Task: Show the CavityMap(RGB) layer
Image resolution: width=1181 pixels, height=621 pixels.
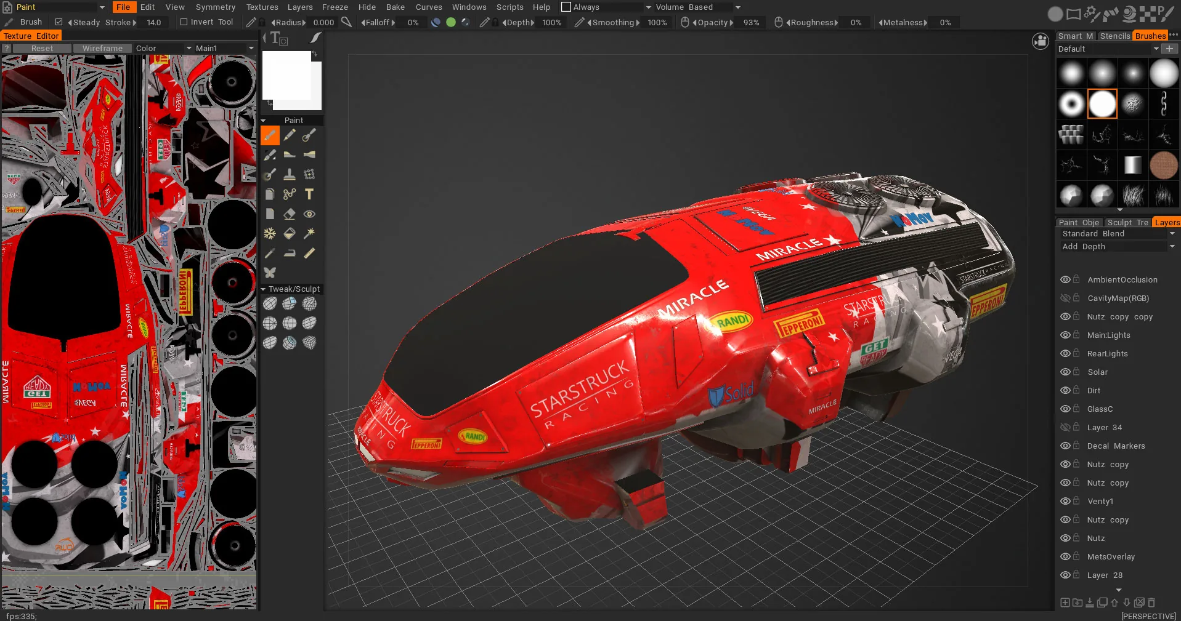Action: 1065,298
